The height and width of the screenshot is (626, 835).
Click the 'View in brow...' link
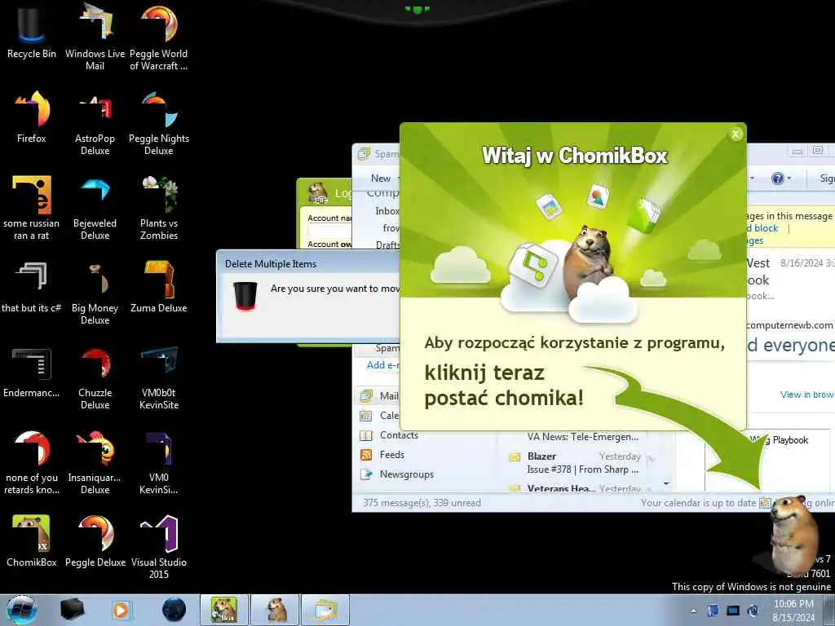click(x=806, y=395)
